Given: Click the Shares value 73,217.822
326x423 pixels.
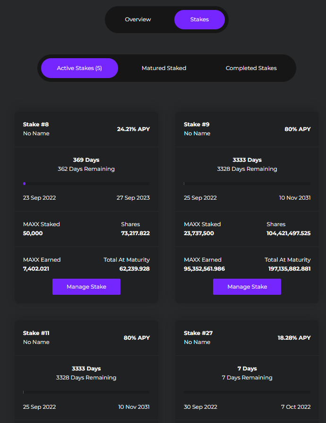Looking at the screenshot, I should tap(135, 233).
